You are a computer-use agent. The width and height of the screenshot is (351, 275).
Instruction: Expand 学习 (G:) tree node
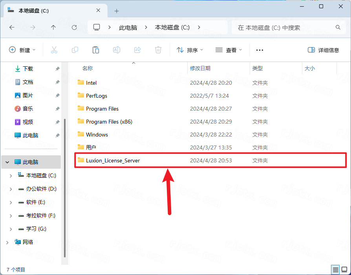[11, 229]
